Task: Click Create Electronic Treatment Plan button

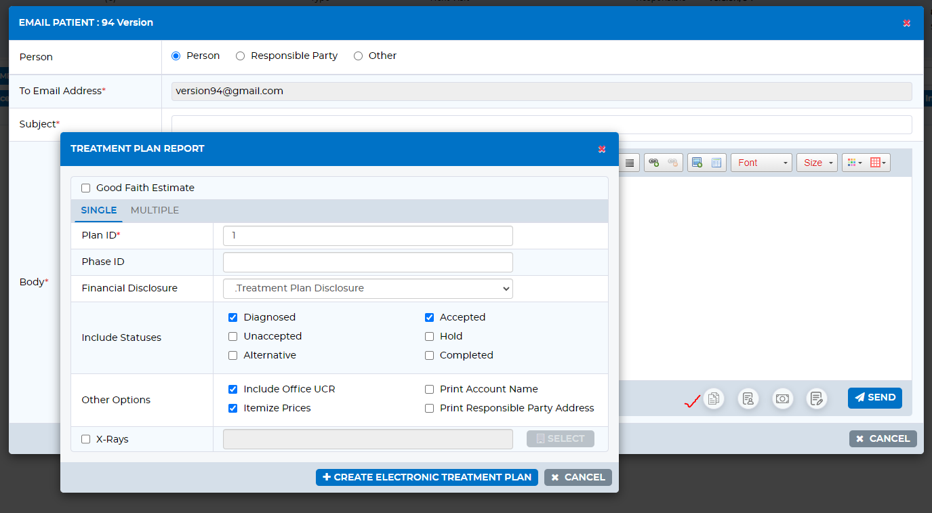Action: (427, 477)
